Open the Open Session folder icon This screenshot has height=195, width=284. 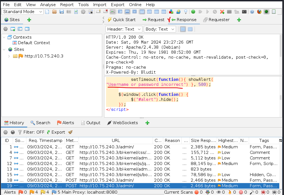click(x=54, y=12)
